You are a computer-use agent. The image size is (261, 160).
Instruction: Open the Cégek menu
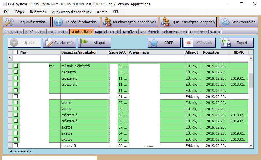[20, 12]
